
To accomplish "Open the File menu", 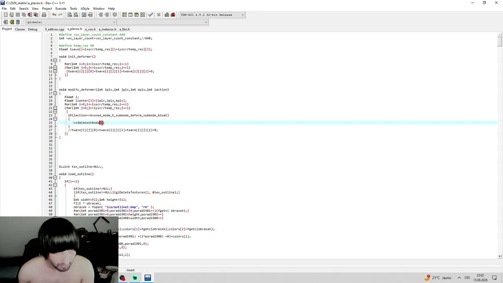I will pyautogui.click(x=4, y=9).
